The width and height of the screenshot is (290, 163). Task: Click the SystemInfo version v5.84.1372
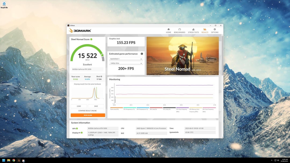point(200,132)
